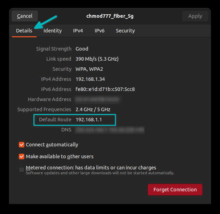Click the Apply button

click(195, 16)
